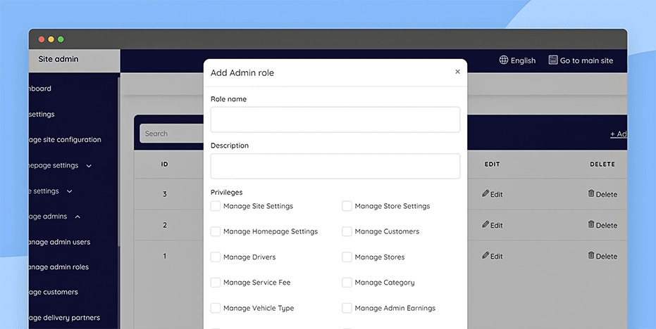
Task: Click the Privileges section label
Action: 226,192
